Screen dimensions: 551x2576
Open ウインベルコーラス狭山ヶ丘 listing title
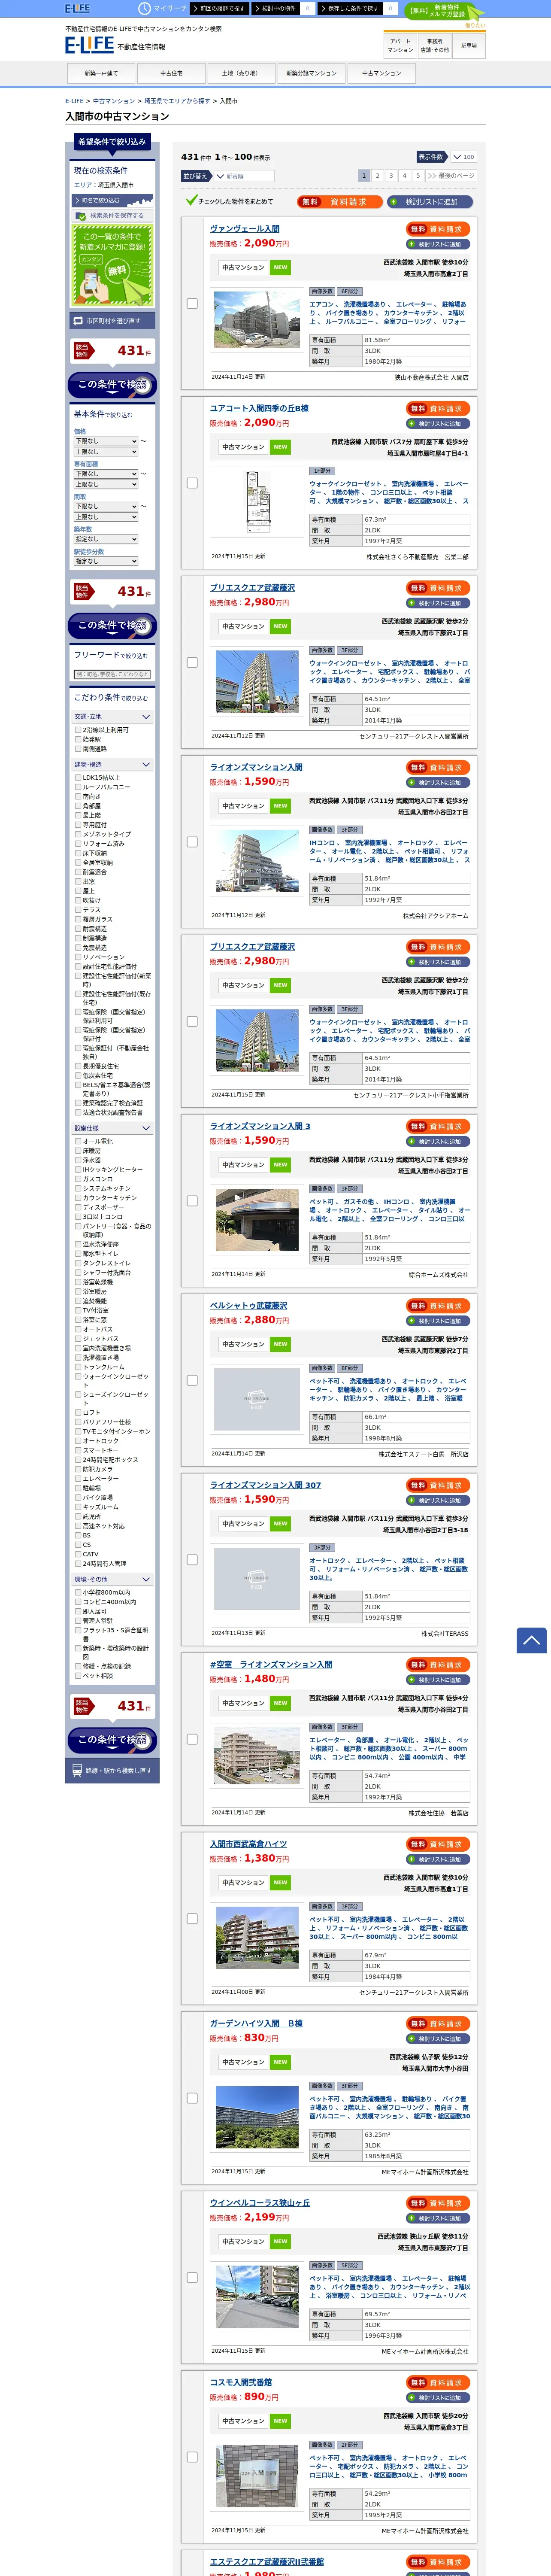click(260, 2203)
